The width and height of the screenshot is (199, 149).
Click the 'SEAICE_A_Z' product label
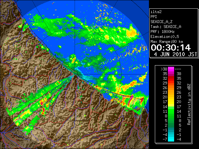pos(161,22)
